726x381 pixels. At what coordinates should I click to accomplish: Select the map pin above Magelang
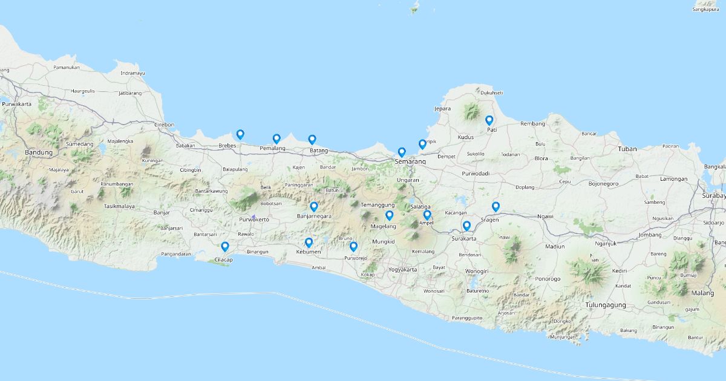coord(390,215)
